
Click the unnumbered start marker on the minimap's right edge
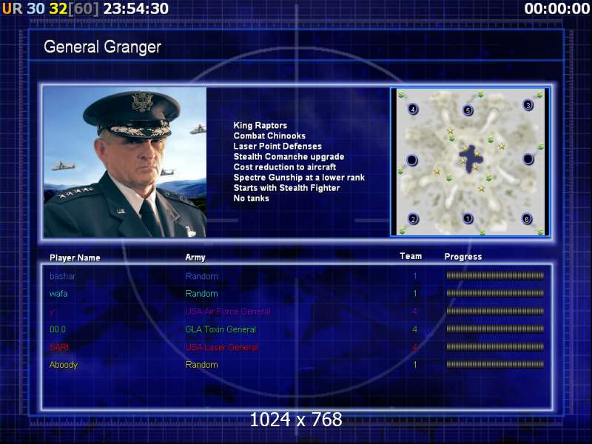pyautogui.click(x=528, y=159)
